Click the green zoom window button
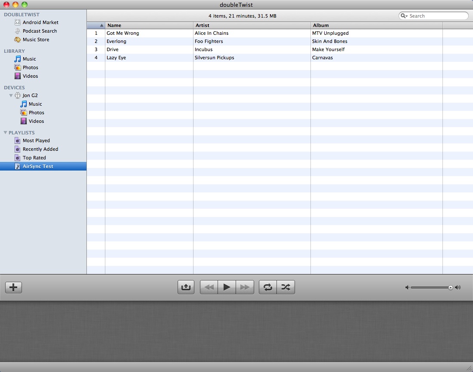Image resolution: width=473 pixels, height=372 pixels. [x=25, y=5]
